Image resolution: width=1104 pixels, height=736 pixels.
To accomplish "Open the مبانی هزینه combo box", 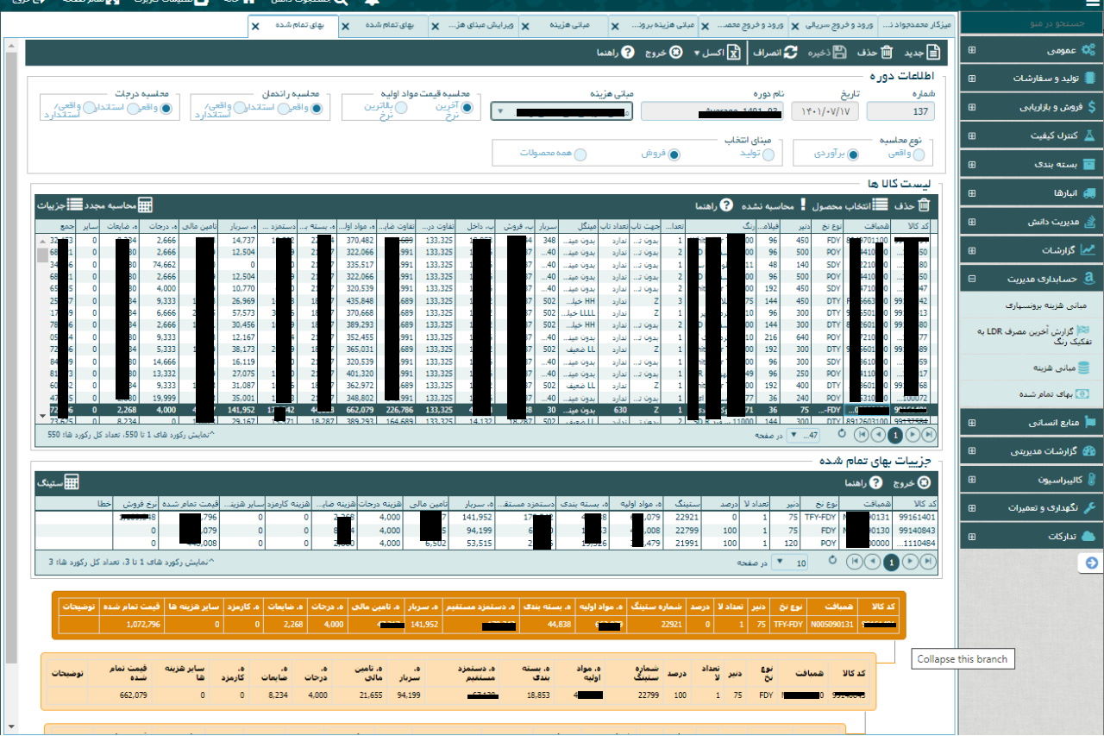I will (561, 111).
